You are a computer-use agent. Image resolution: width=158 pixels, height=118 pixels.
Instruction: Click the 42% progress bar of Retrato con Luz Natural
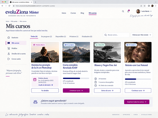(x=138, y=79)
